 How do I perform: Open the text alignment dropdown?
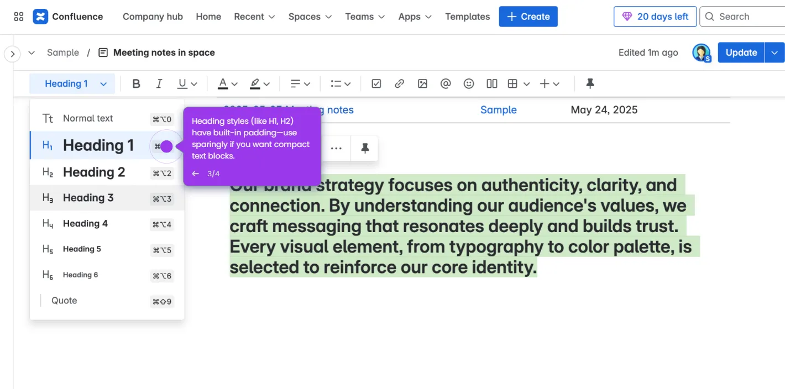[300, 84]
